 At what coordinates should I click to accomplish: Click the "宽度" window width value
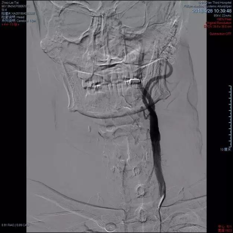pyautogui.click(x=225, y=230)
